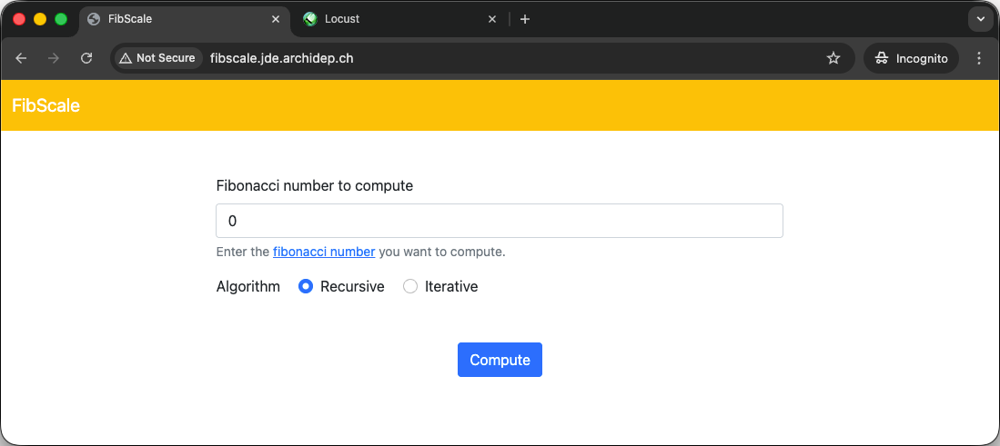Click the address bar URL
Viewport: 1000px width, 446px height.
(282, 58)
